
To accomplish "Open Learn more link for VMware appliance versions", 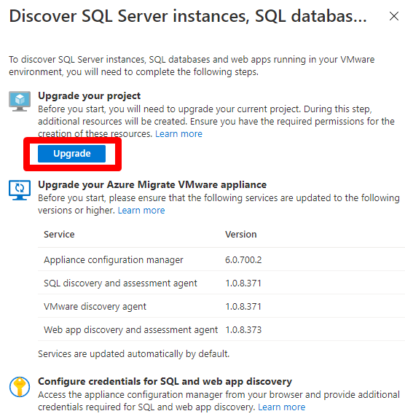I will coord(141,211).
